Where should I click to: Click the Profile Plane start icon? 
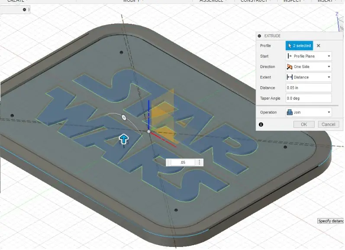pyautogui.click(x=290, y=56)
